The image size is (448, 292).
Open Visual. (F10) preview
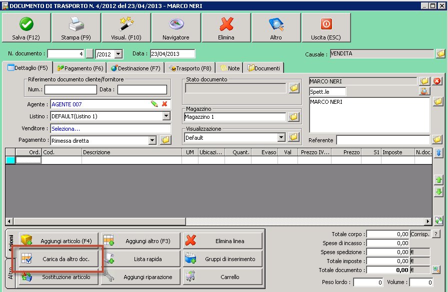(126, 27)
